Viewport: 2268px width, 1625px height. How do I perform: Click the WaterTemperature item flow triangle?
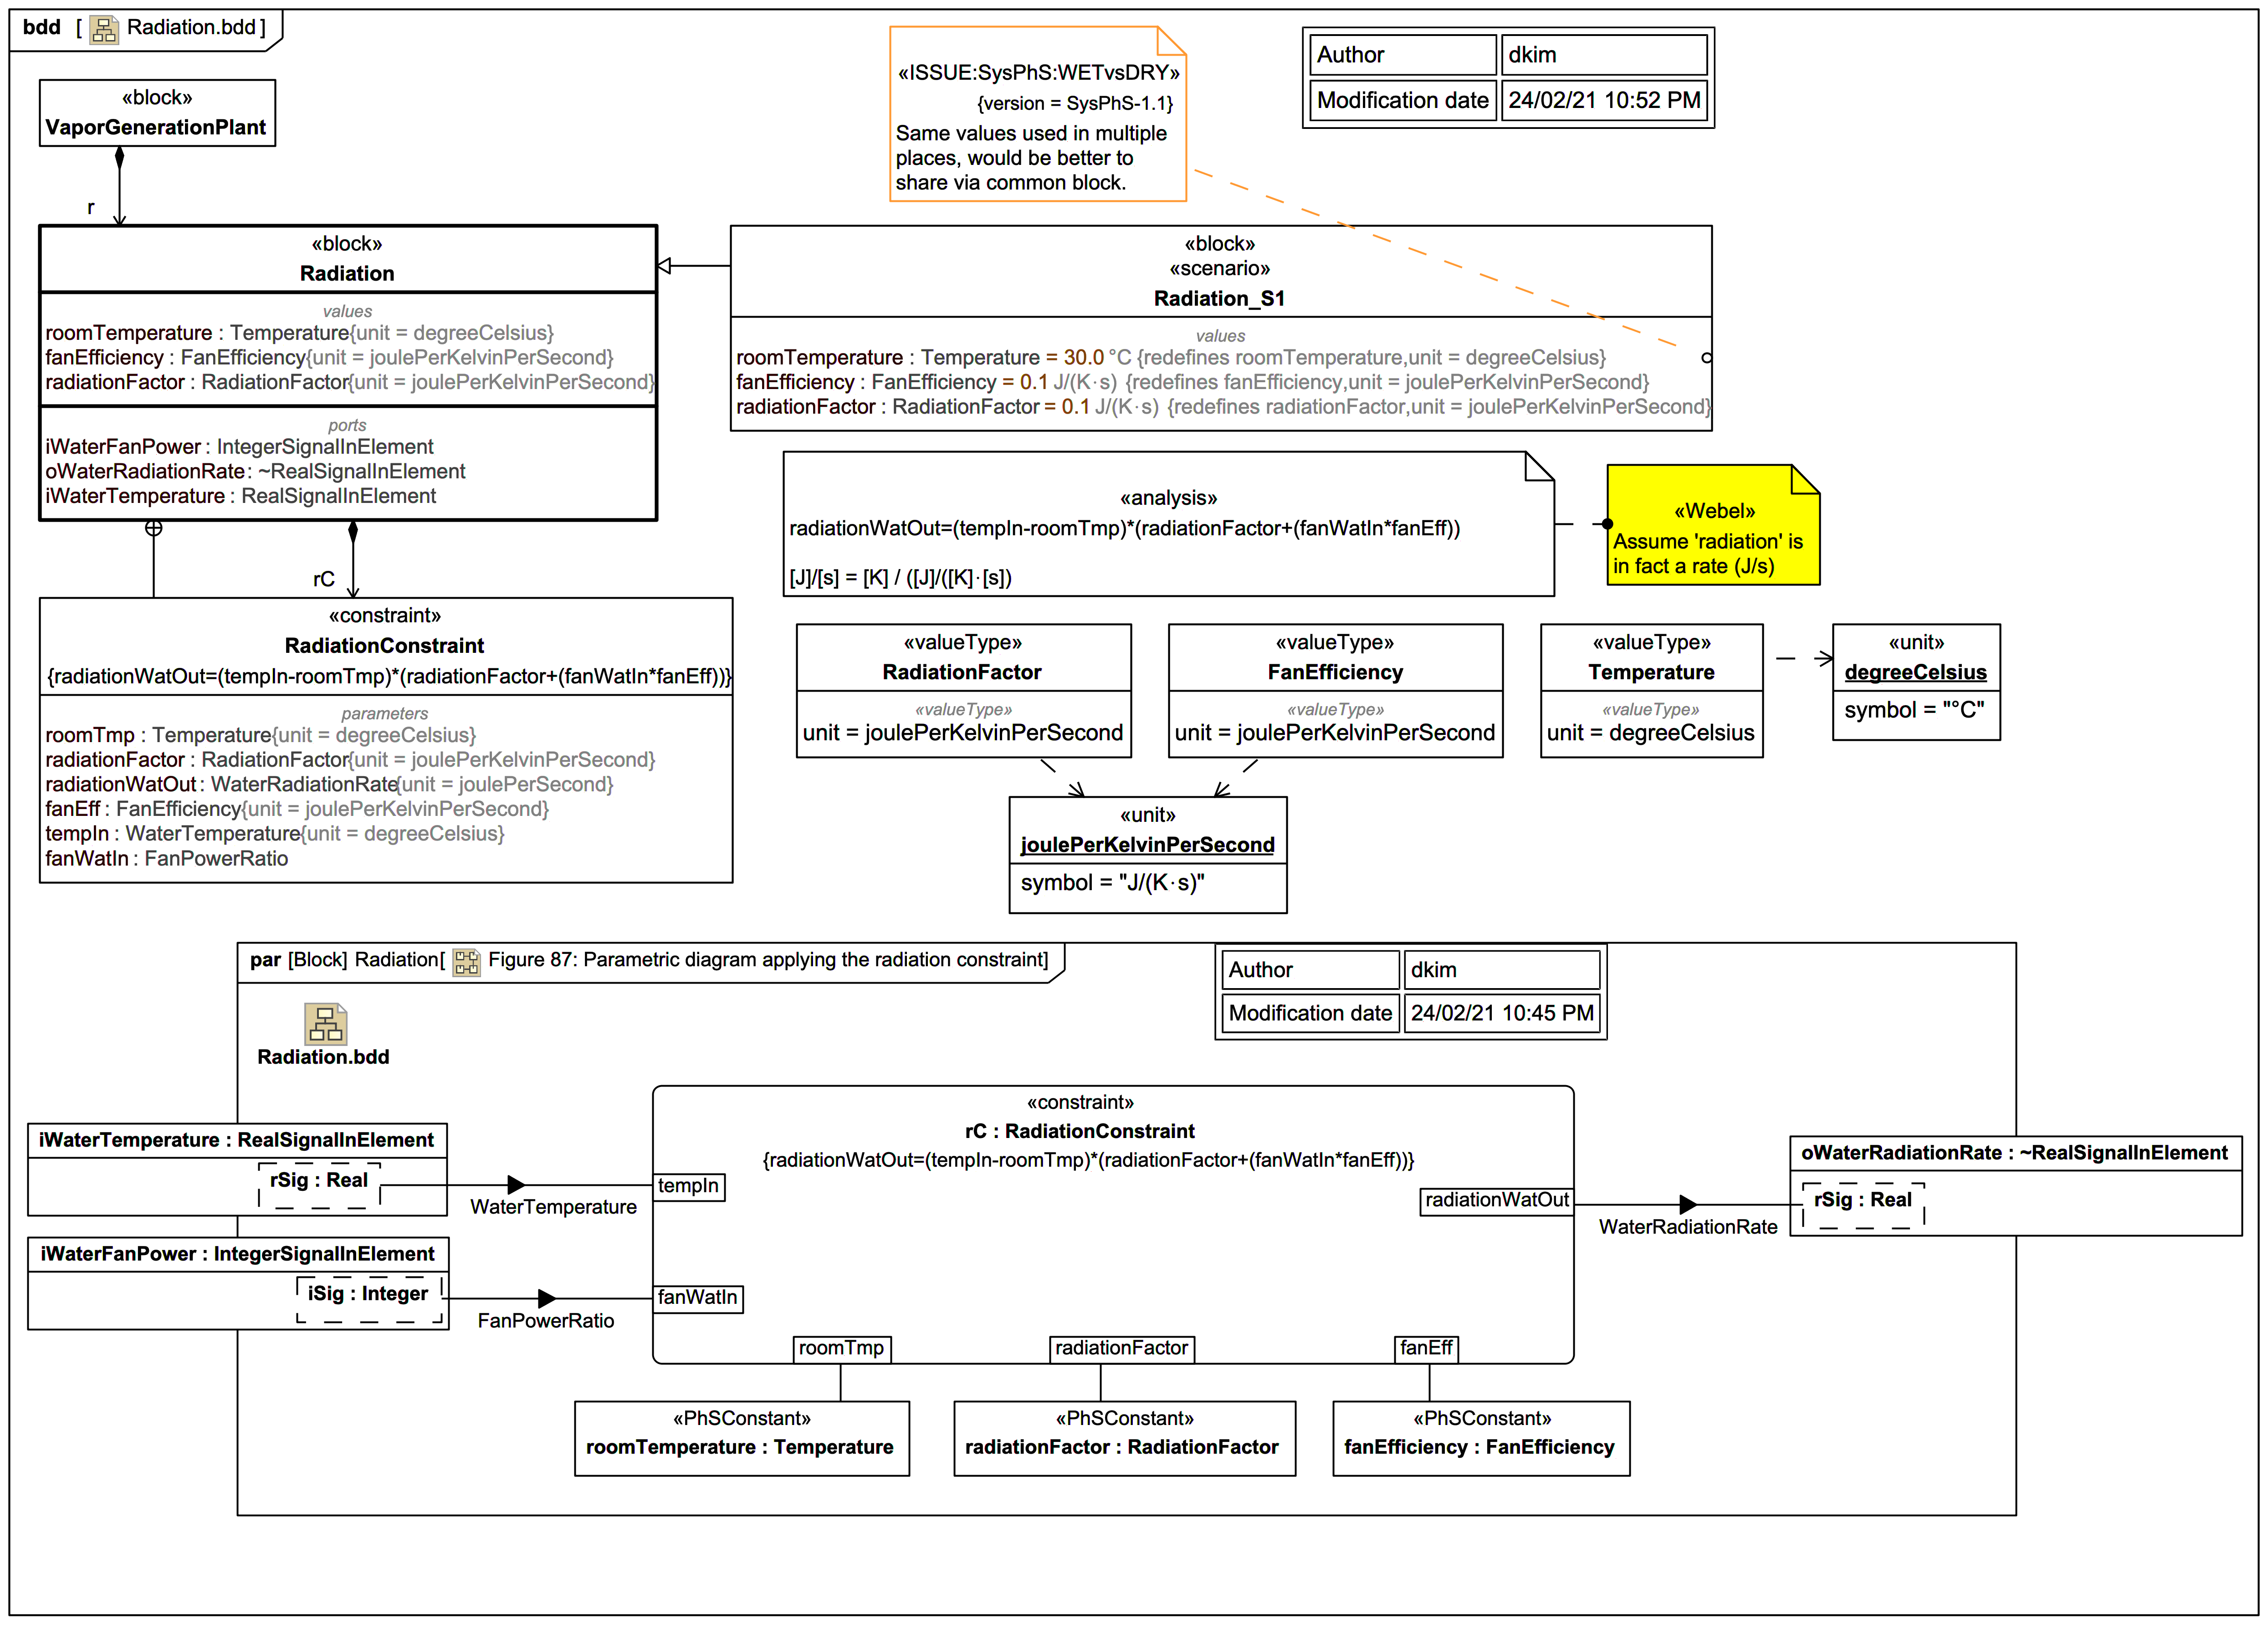pos(516,1185)
